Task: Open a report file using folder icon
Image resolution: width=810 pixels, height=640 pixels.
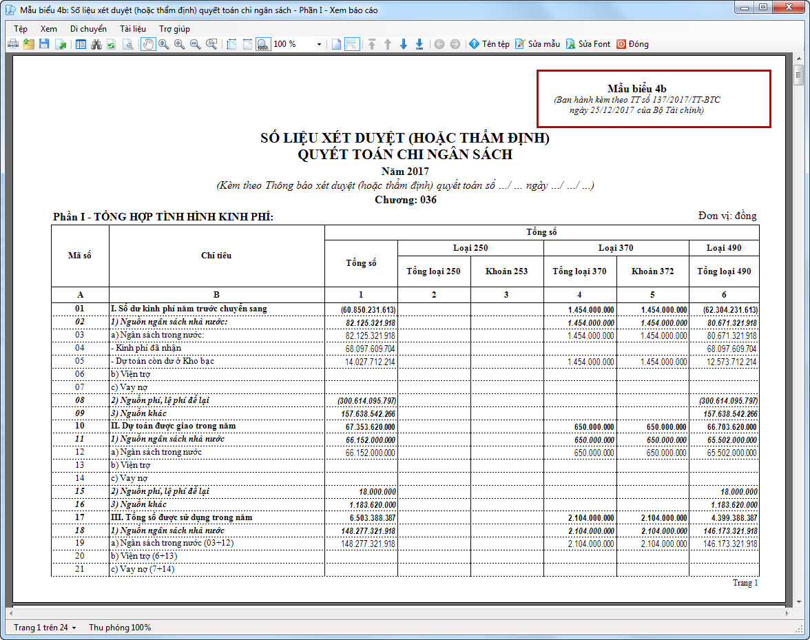Action: [x=29, y=44]
